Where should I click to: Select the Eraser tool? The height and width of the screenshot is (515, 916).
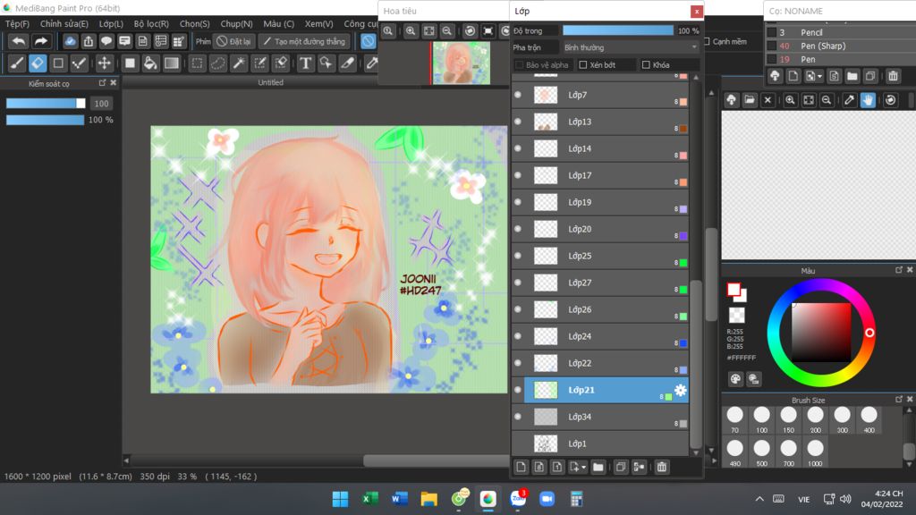(38, 63)
